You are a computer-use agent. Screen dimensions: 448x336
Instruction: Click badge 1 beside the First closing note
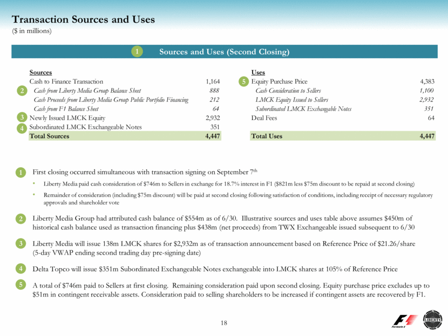coord(21,173)
